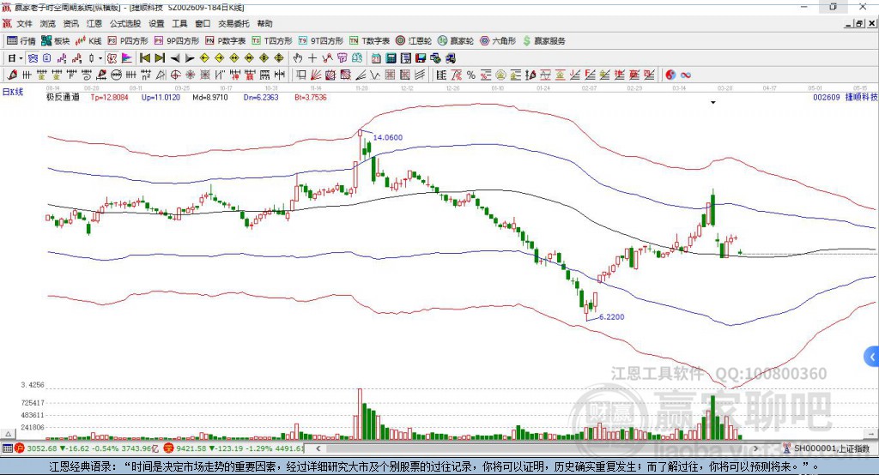879x475 pixels.
Task: Click the first yellow diamond arrow icon
Action: 204,58
